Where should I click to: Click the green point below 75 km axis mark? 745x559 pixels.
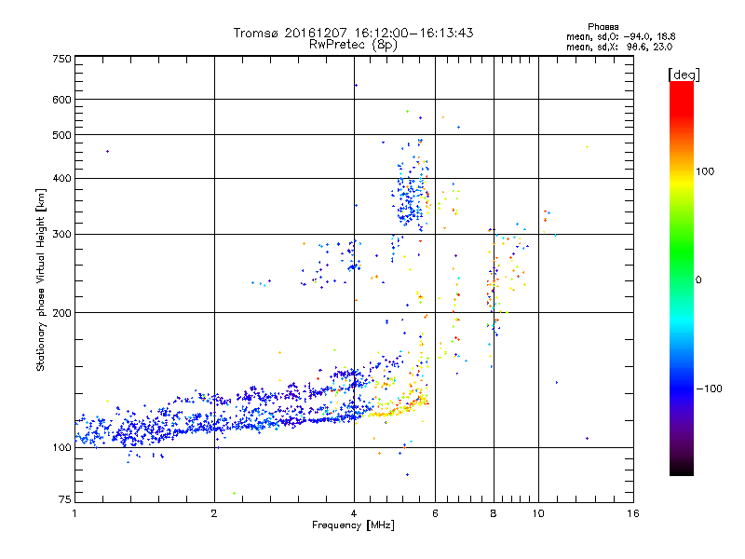coord(235,494)
